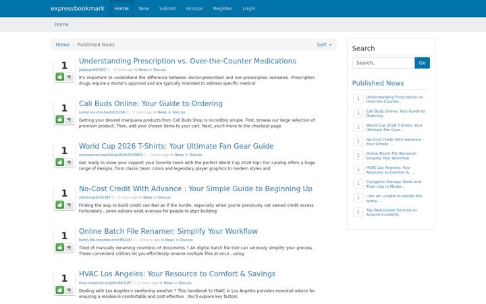Open Understanding Prescription vs. Over-the-Counter Medications article
Image resolution: width=486 pixels, height=304 pixels.
click(188, 61)
